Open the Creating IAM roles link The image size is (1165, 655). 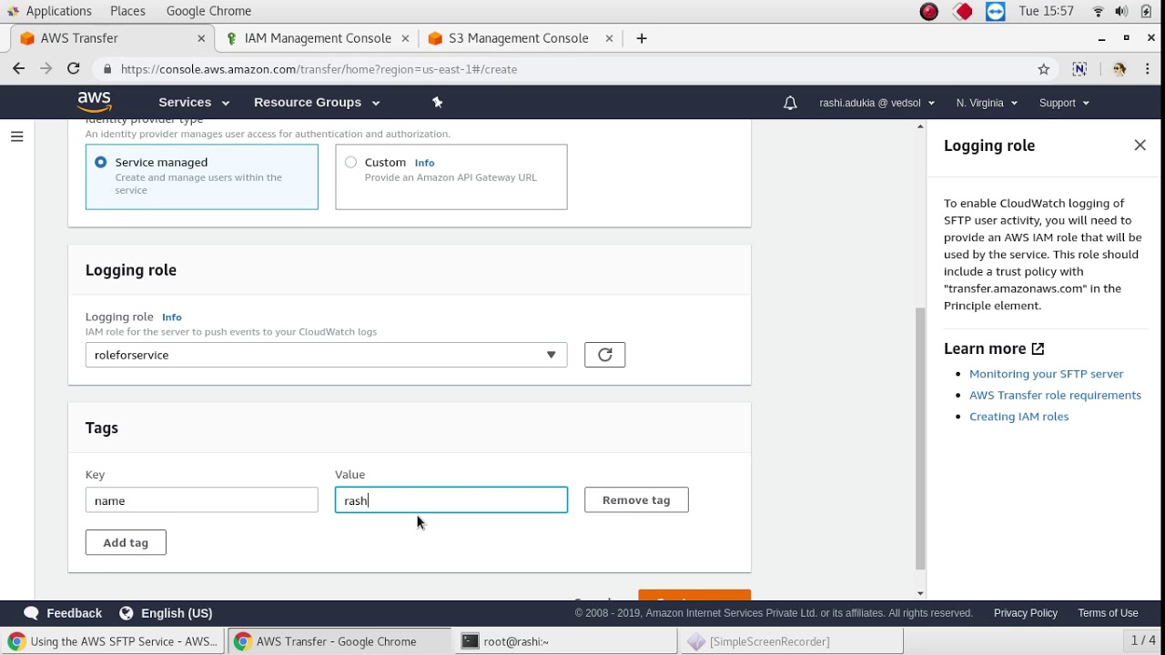coord(1018,417)
